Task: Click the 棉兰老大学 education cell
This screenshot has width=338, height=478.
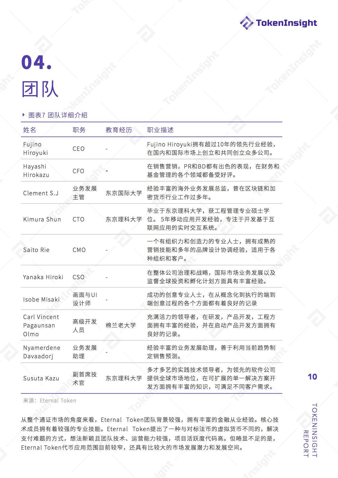Action: pos(121,325)
